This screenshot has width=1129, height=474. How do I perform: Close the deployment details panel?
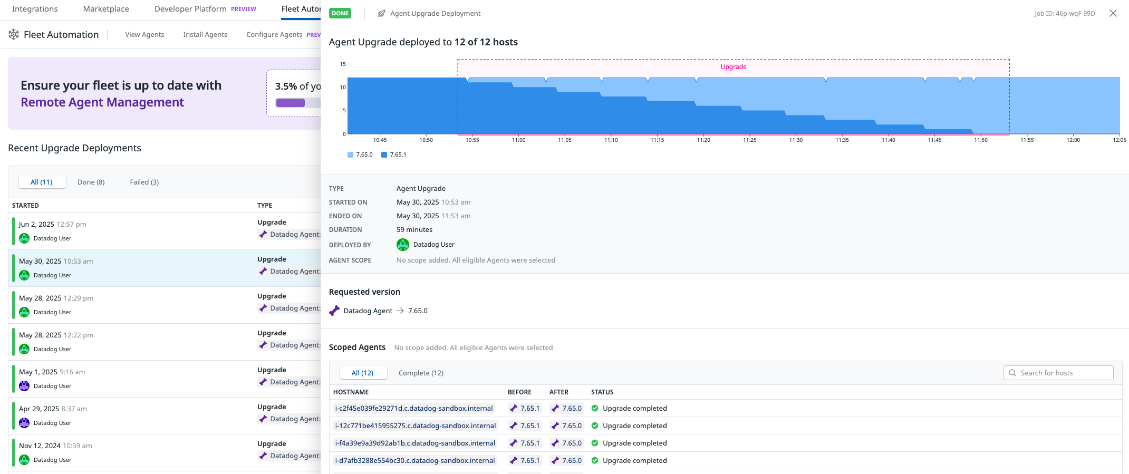click(1113, 13)
